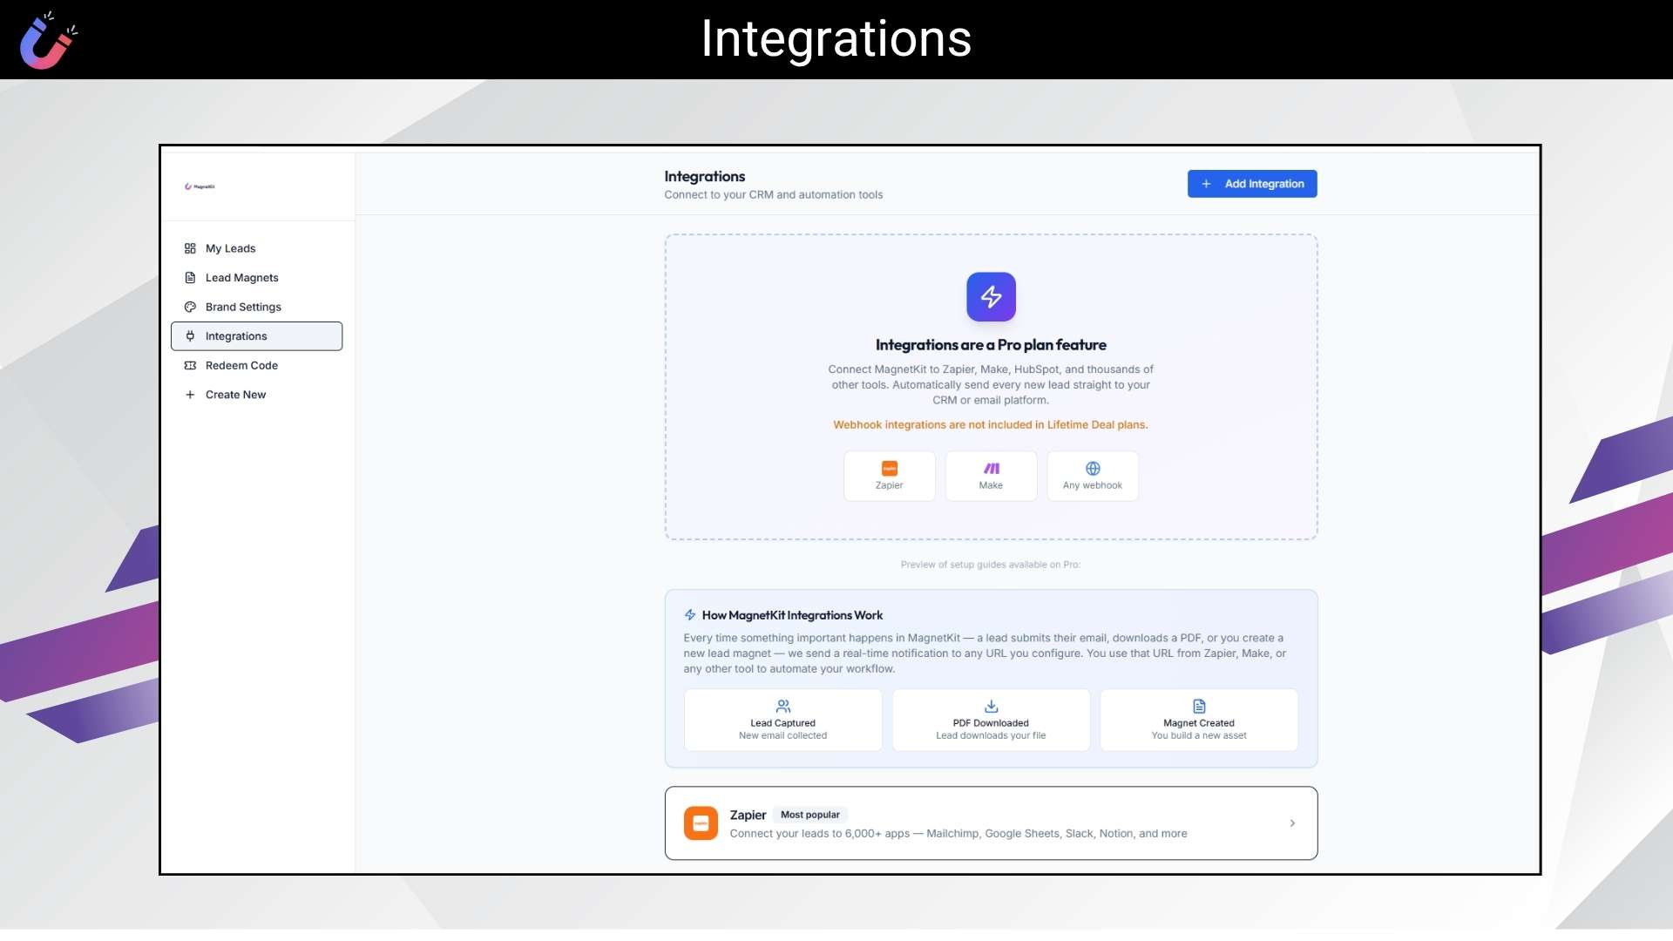Click the orange Zapier logo in guide row

701,823
